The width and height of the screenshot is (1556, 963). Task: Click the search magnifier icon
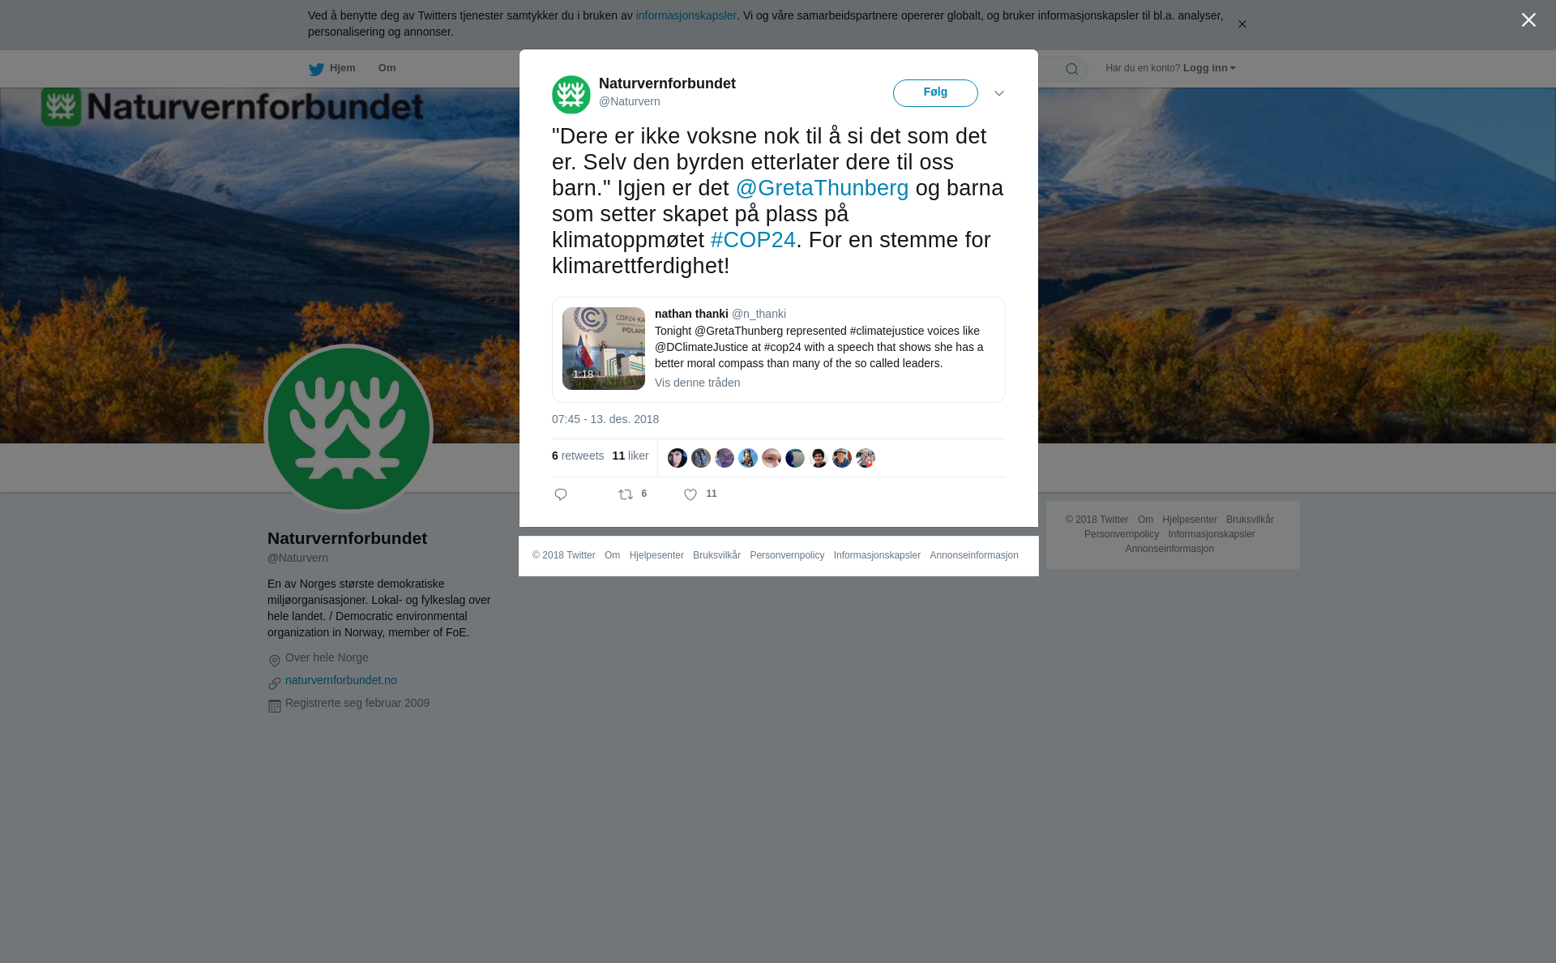coord(1072,69)
